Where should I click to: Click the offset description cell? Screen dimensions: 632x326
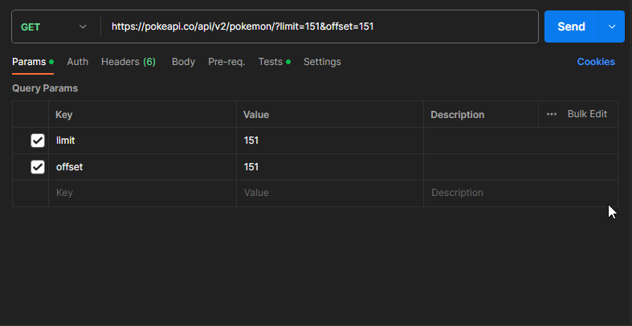pos(520,167)
